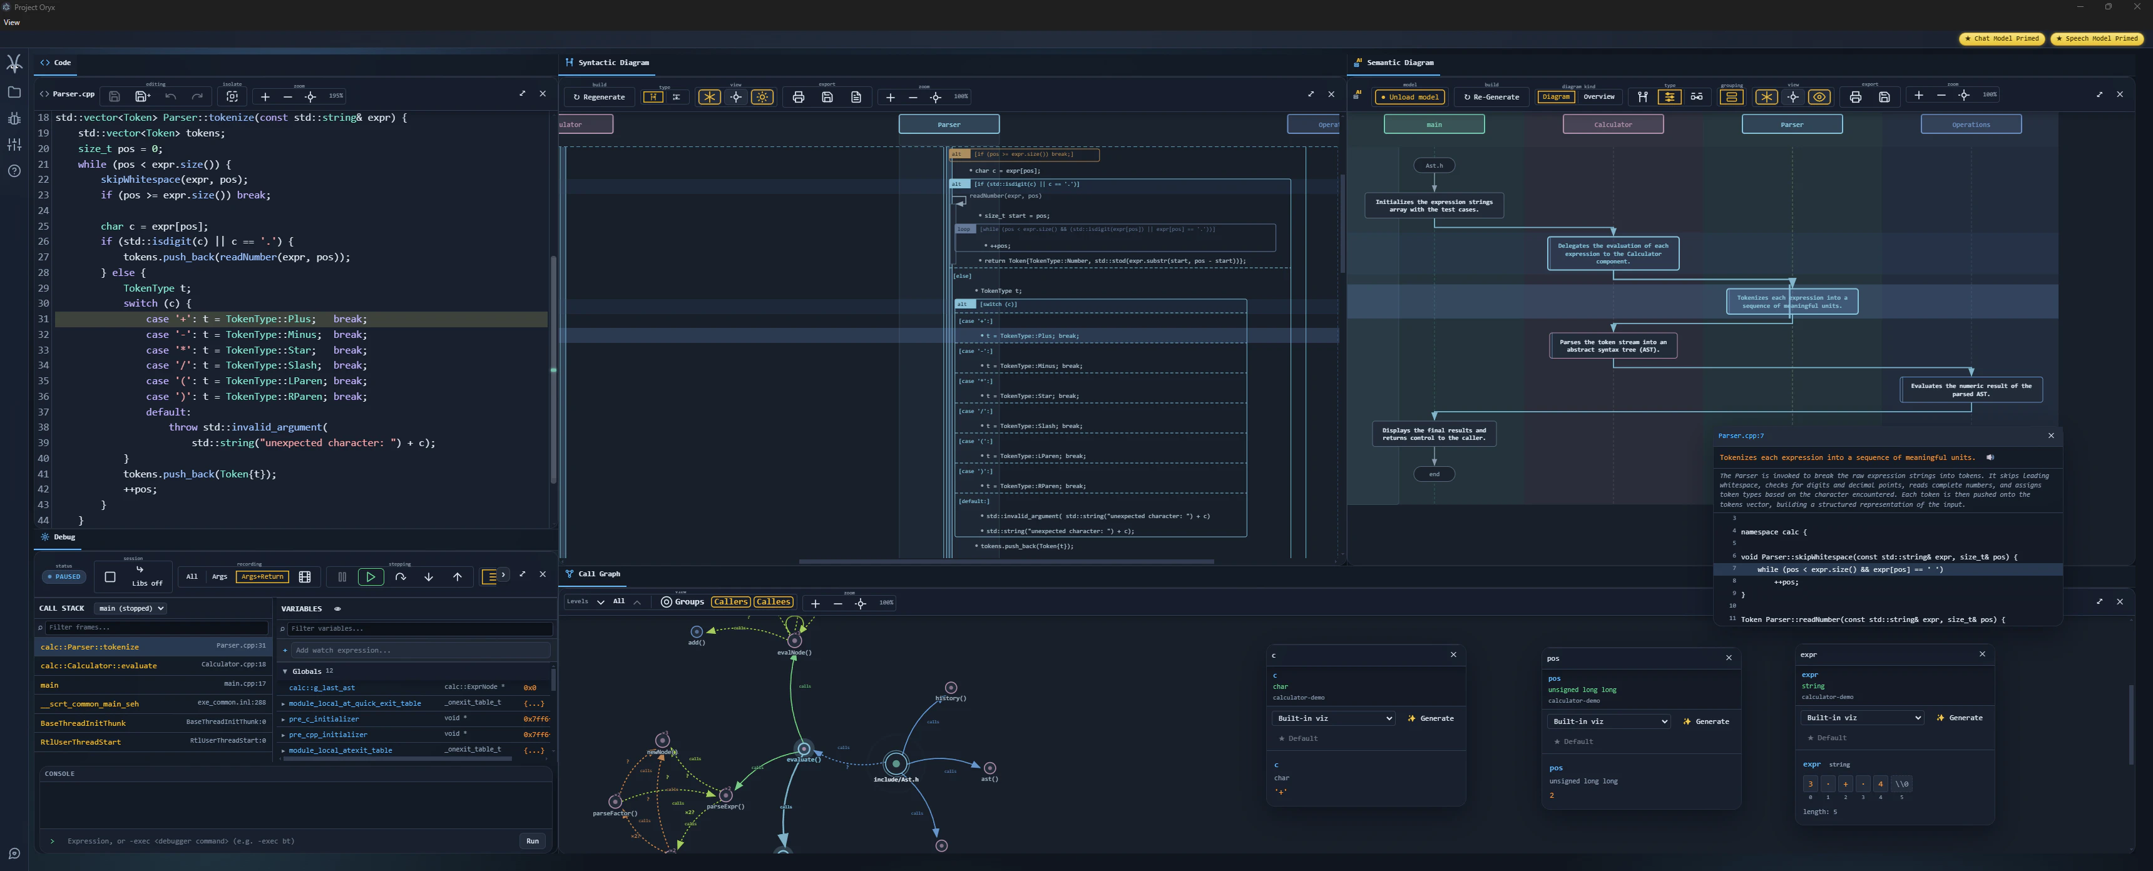
Task: Open the View menu
Action: [x=12, y=23]
